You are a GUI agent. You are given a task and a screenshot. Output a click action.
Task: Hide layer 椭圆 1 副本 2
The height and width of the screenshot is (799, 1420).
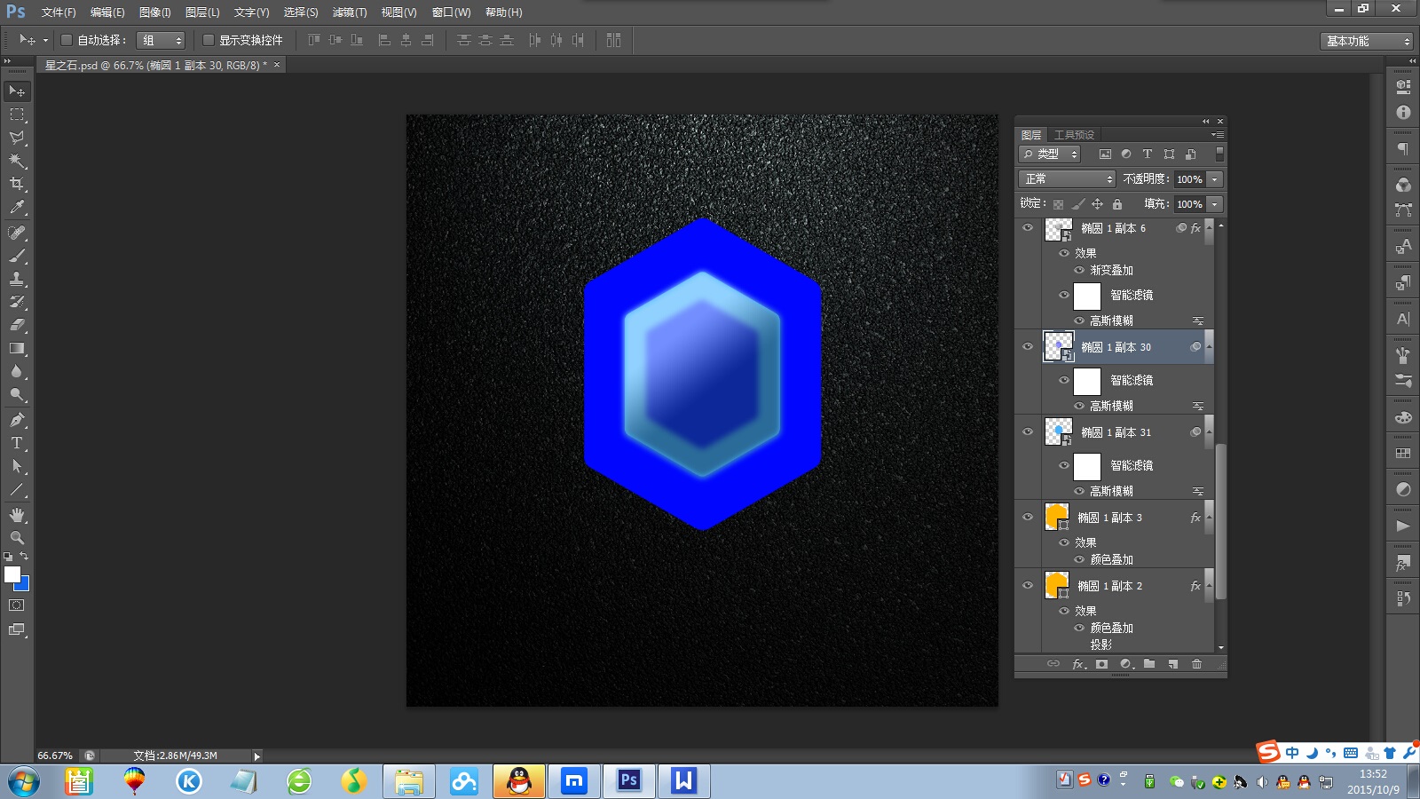click(1028, 586)
